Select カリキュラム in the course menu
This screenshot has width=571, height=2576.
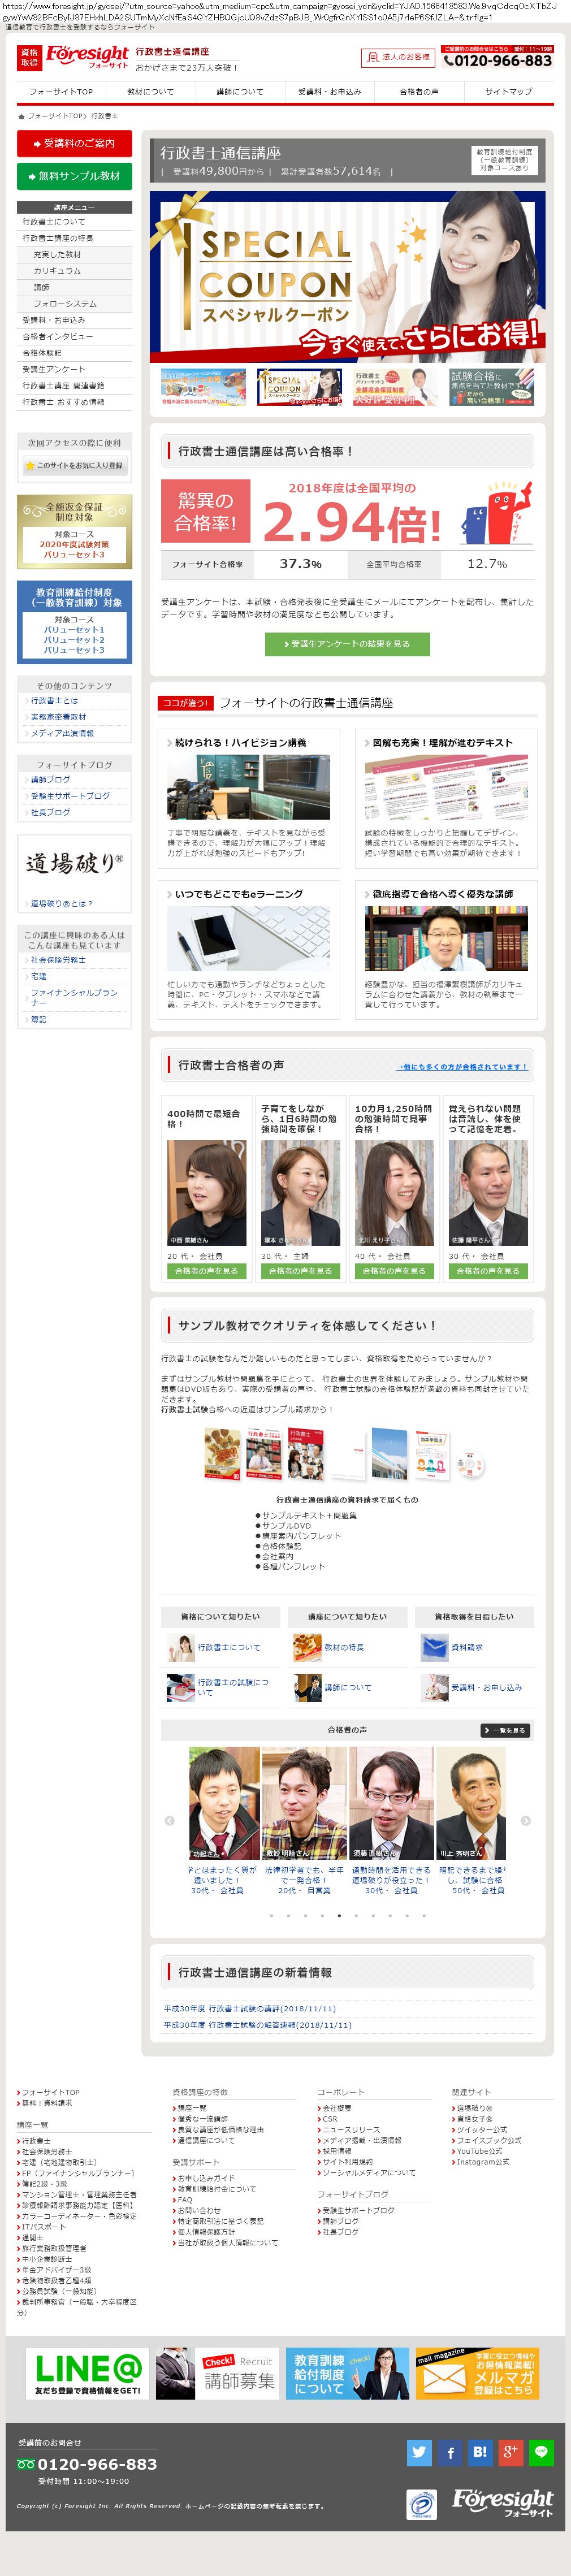pos(74,271)
